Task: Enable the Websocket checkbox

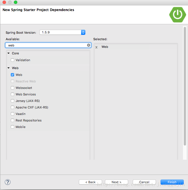Action: [x=12, y=88]
